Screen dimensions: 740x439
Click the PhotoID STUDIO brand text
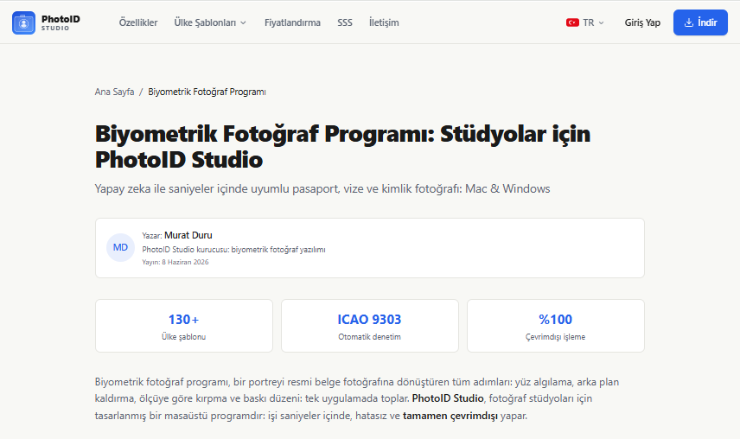(x=61, y=22)
